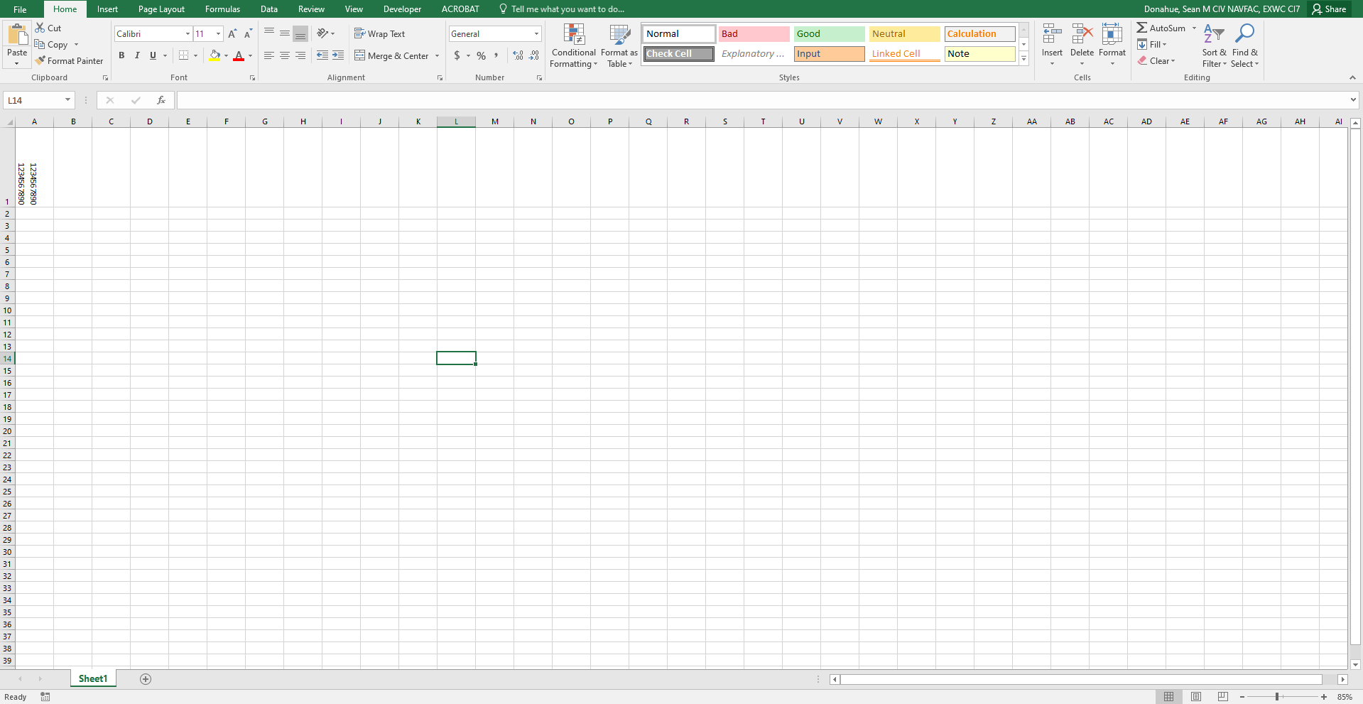
Task: Open Merge & Center dropdown arrow
Action: click(x=437, y=55)
